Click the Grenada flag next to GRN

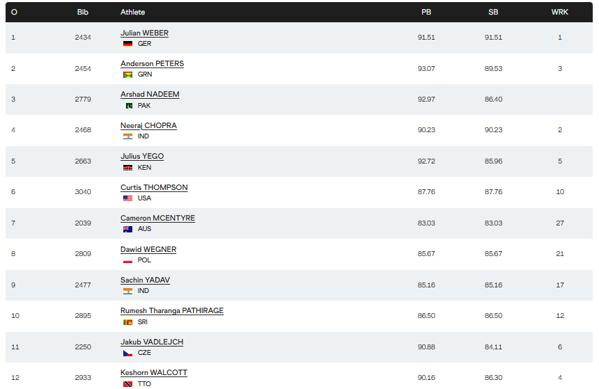[x=127, y=74]
